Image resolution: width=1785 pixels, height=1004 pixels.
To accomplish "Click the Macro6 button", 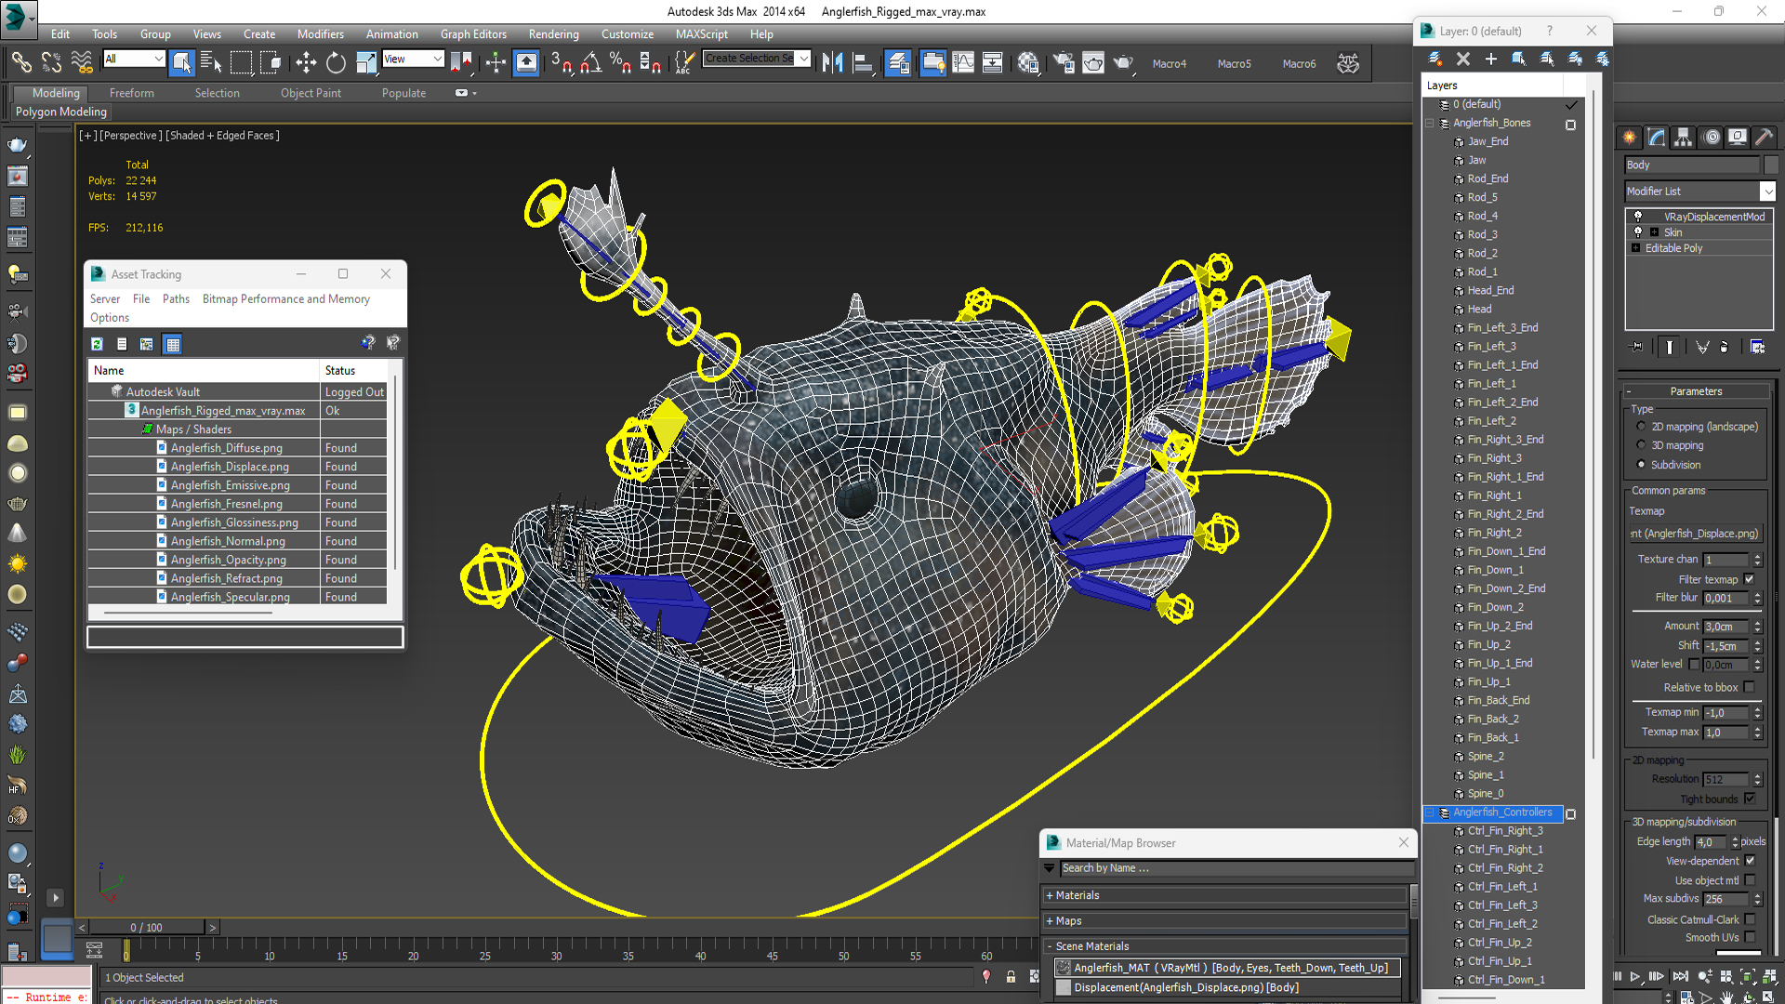I will click(x=1299, y=63).
